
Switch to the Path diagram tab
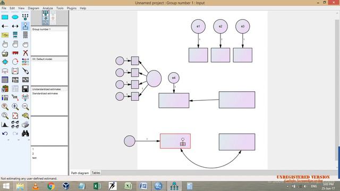pos(80,173)
